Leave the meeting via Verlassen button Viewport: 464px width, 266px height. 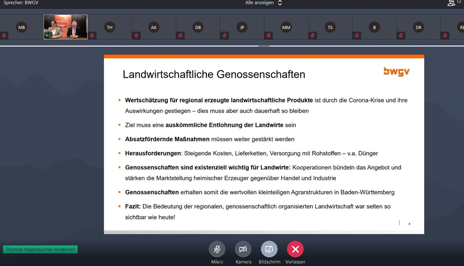click(295, 249)
